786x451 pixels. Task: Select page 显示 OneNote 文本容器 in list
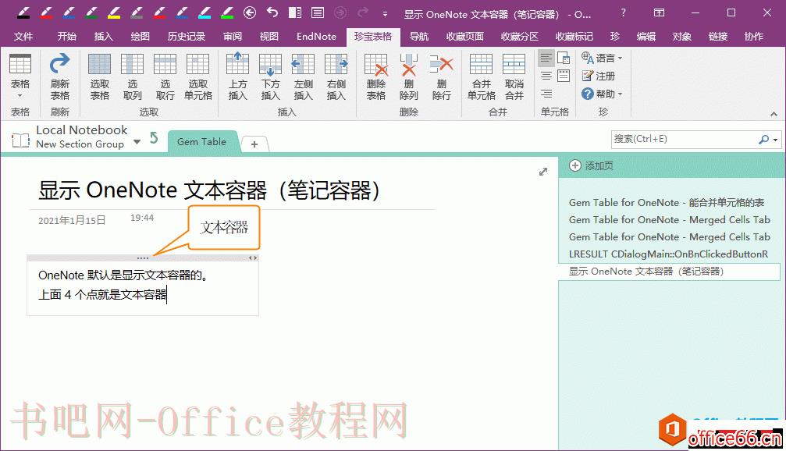(x=669, y=272)
